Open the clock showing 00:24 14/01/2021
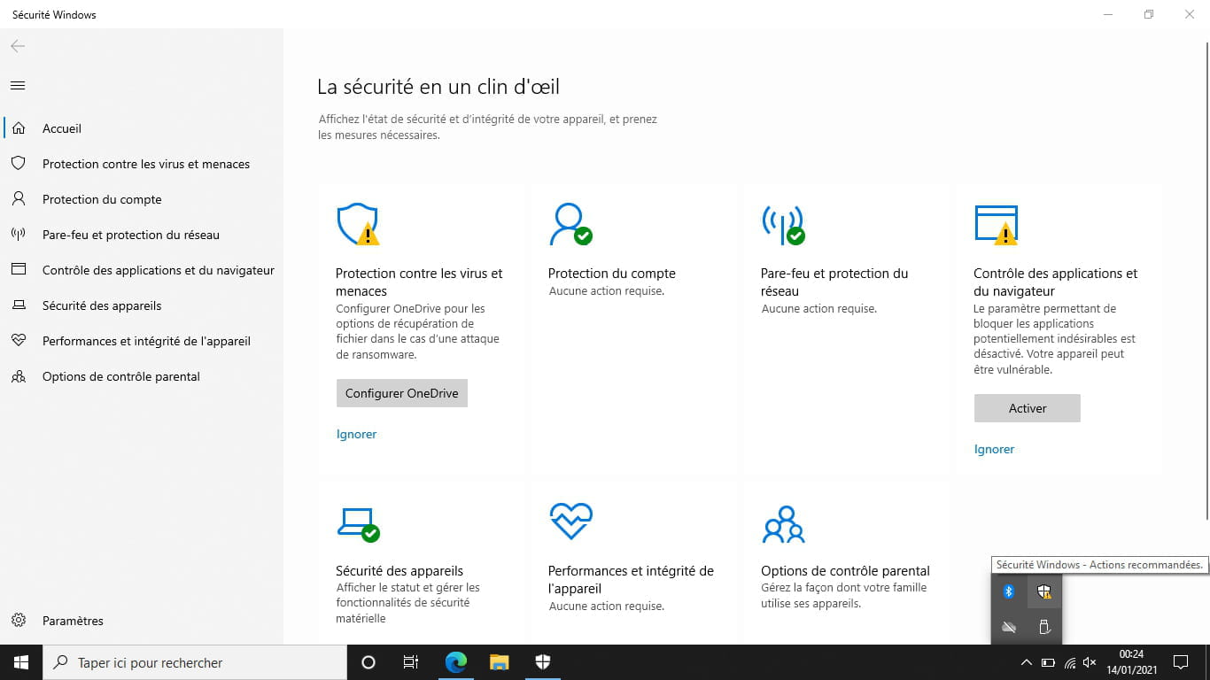This screenshot has width=1210, height=680. coord(1131,662)
